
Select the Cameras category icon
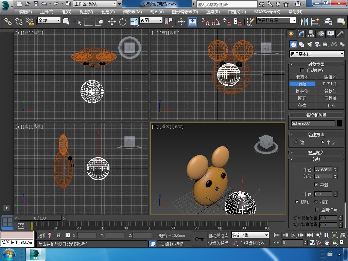coord(318,45)
